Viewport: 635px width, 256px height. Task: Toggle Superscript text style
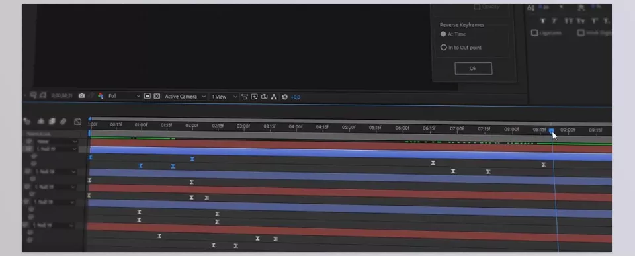coord(595,21)
